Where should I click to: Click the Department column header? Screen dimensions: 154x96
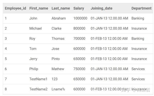tap(141, 8)
